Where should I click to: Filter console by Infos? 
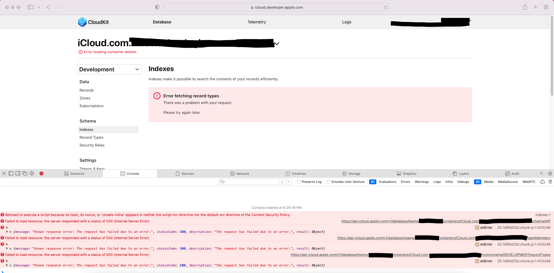coord(449,182)
